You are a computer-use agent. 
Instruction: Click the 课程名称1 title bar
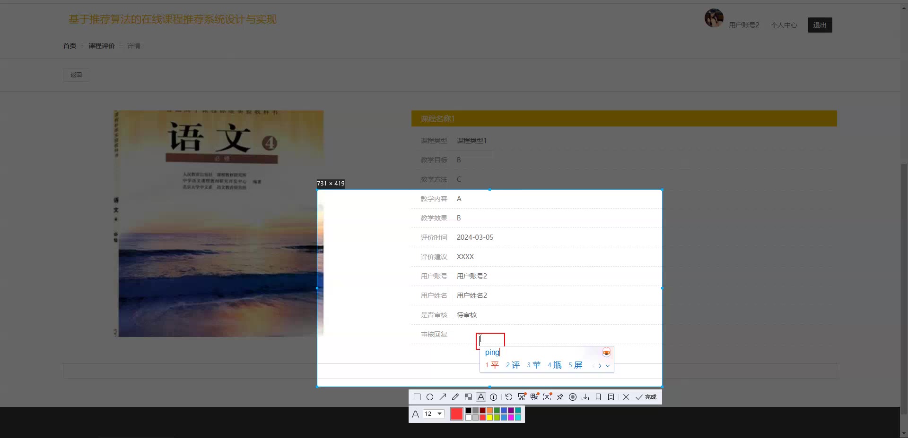(624, 118)
